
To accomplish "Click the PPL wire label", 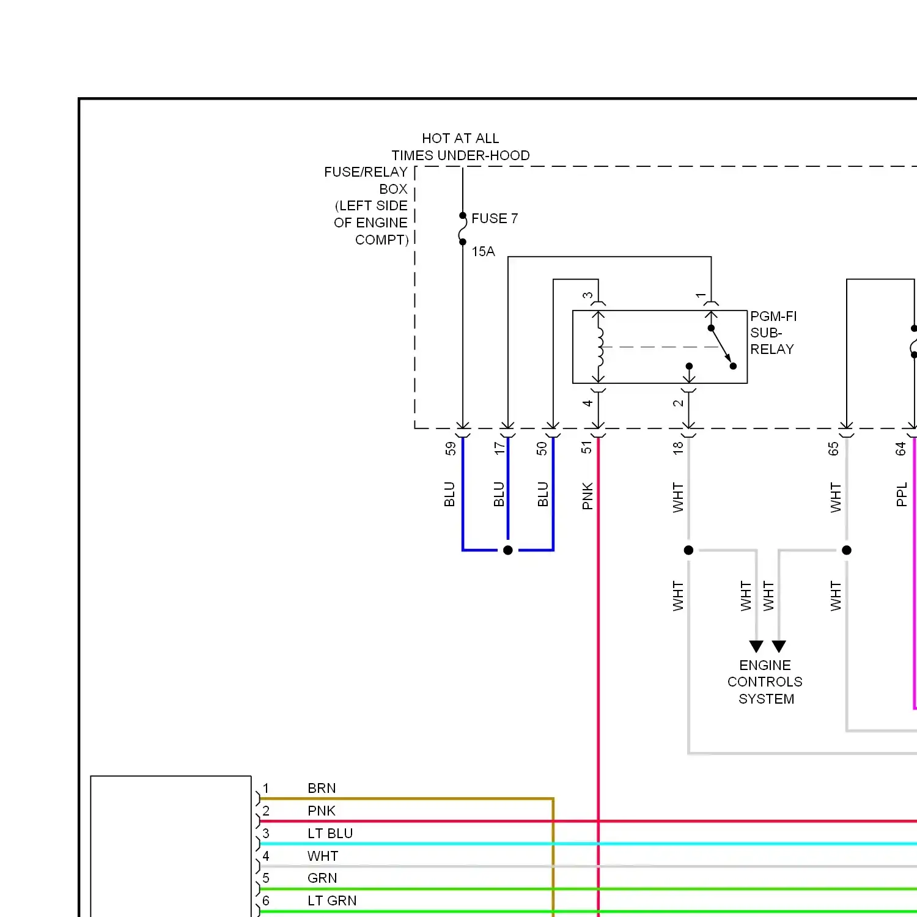I will pyautogui.click(x=901, y=495).
